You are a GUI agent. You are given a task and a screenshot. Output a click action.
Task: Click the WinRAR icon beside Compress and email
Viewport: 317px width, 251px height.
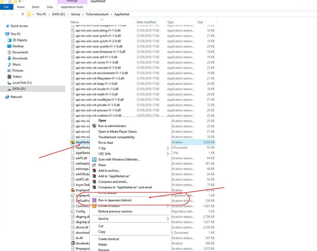pyautogui.click(x=94, y=182)
